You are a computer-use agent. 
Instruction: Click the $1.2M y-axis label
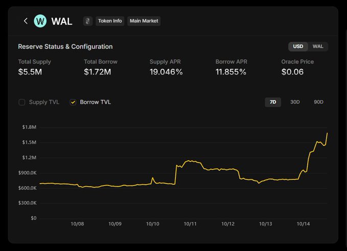29,158
